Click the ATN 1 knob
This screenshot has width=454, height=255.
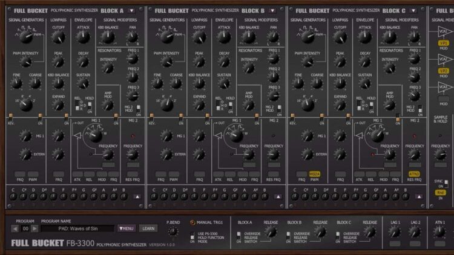tap(439, 231)
